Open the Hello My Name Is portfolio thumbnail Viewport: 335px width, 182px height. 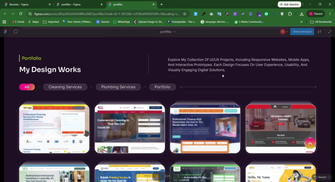280,173
